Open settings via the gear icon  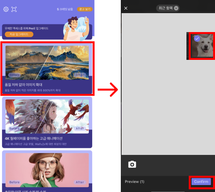pyautogui.click(x=6, y=9)
